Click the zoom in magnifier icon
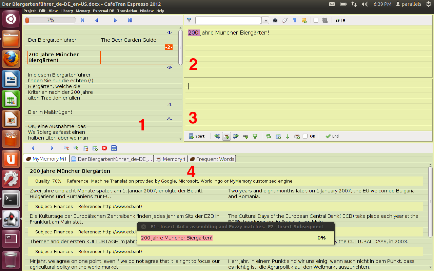This screenshot has height=271, width=434. click(x=76, y=148)
